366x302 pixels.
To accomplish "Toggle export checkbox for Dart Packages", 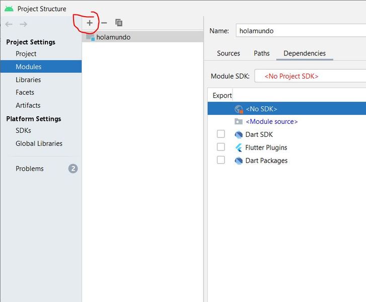I will pyautogui.click(x=221, y=160).
